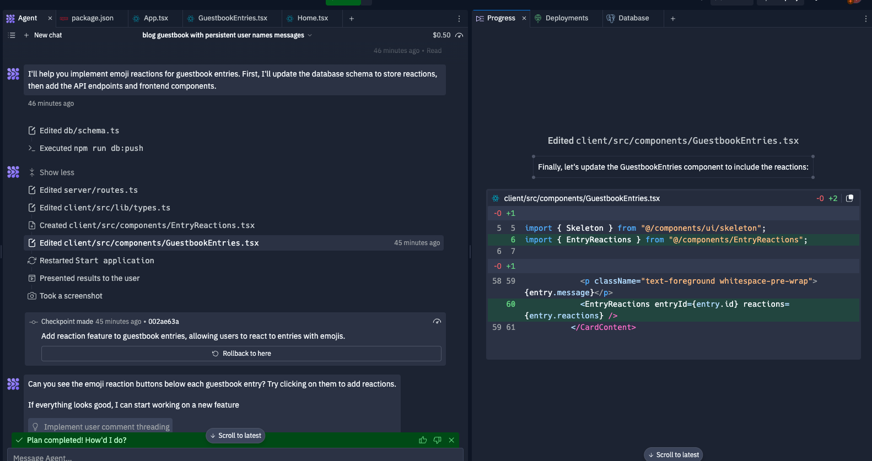872x461 pixels.
Task: Select Implement user comment threading suggestion
Action: click(x=100, y=427)
